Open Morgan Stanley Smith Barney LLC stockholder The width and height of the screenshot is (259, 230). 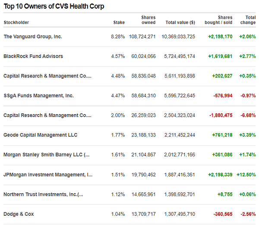pos(47,155)
